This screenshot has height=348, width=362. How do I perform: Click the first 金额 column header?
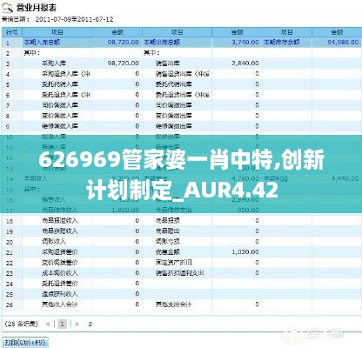(117, 32)
